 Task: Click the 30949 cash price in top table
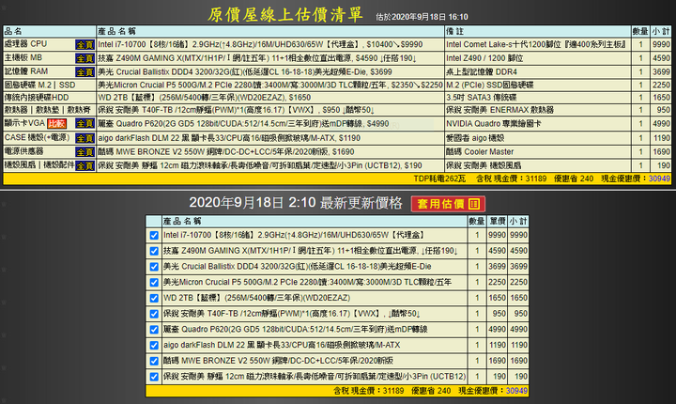click(659, 179)
